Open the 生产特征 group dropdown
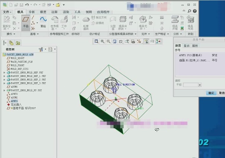This screenshot has height=158, width=225. tap(162, 34)
